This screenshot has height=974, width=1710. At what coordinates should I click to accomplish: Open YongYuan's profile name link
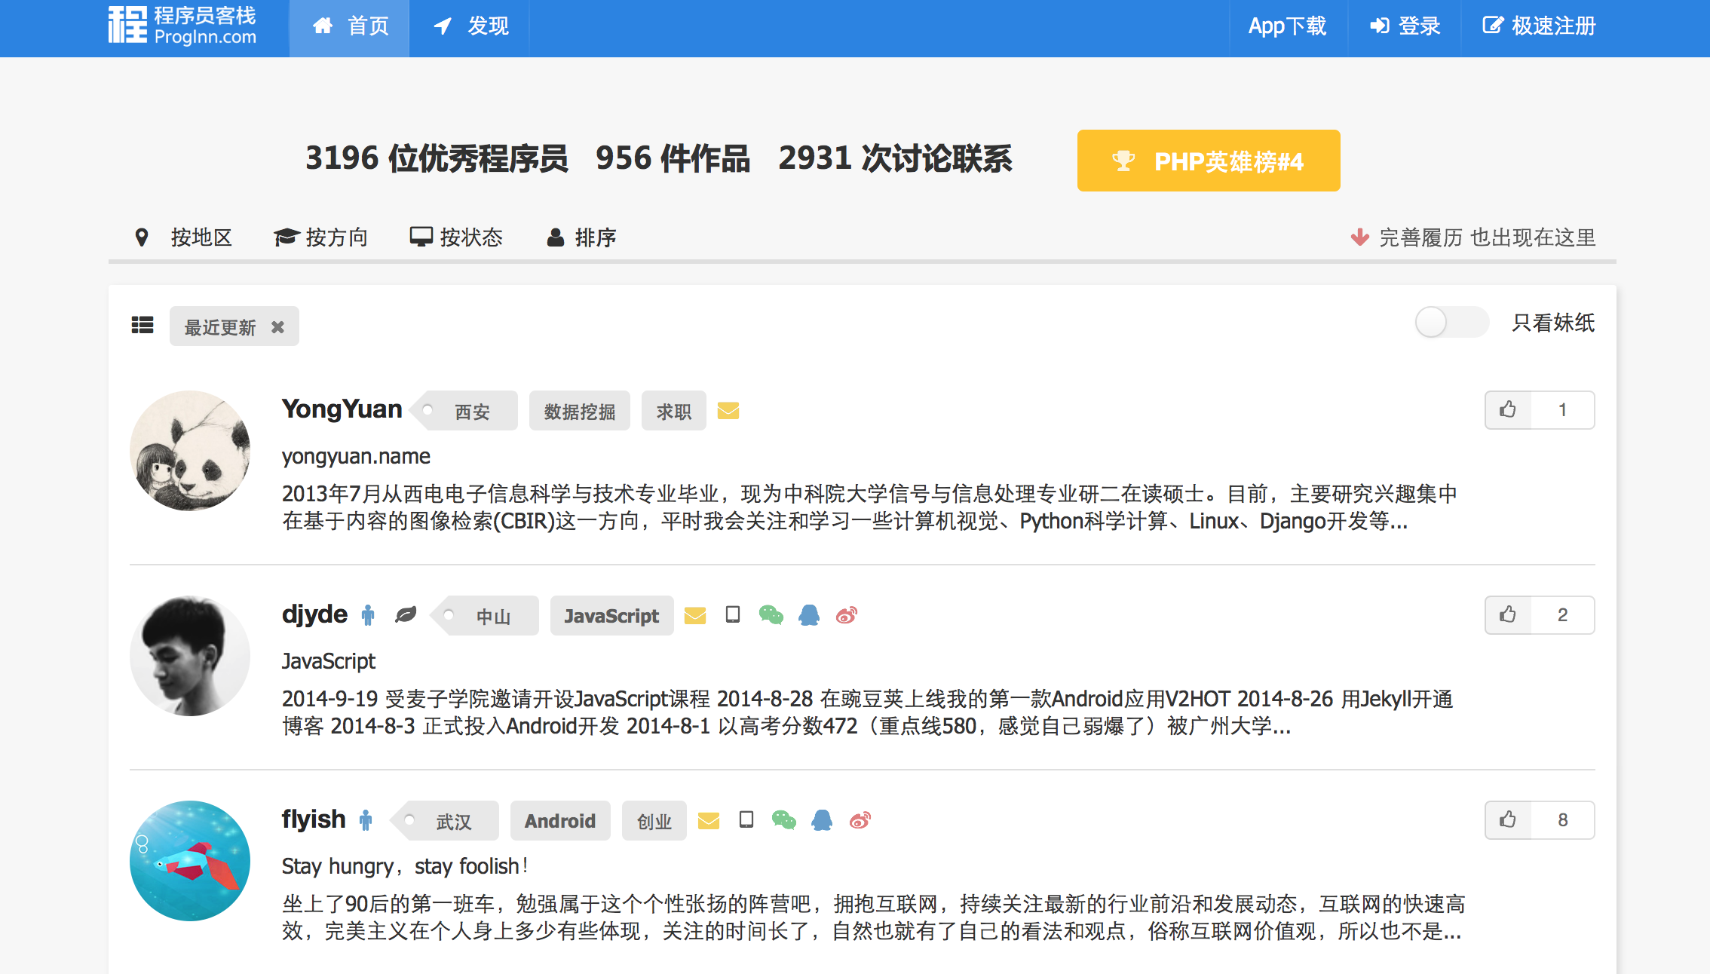tap(342, 409)
